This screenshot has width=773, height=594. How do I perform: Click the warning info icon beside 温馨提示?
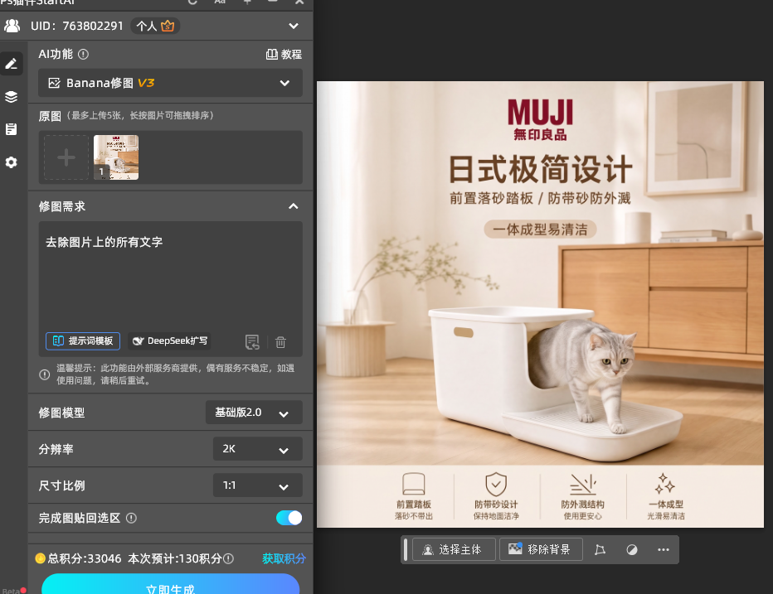point(44,374)
